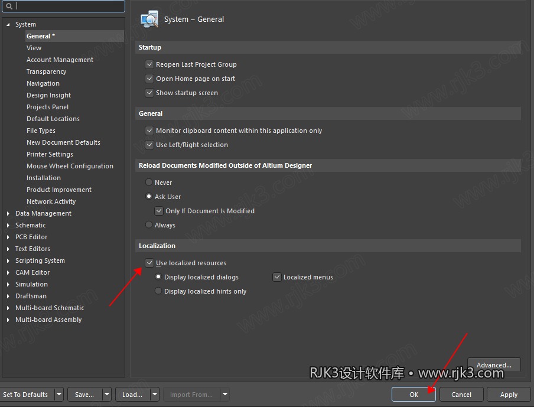Toggle Reopen Last Project Group checkbox

click(x=149, y=64)
